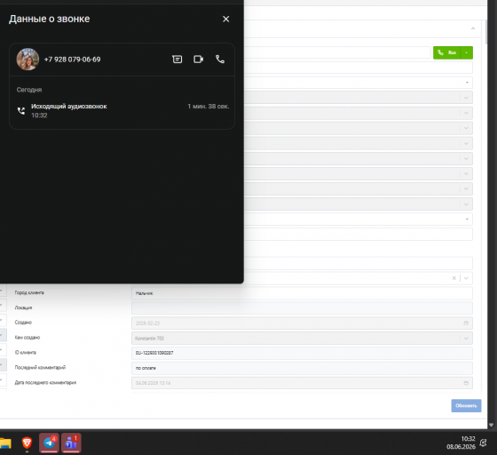Open calendar icon in 'Дата последнего комментария'

[x=466, y=383]
